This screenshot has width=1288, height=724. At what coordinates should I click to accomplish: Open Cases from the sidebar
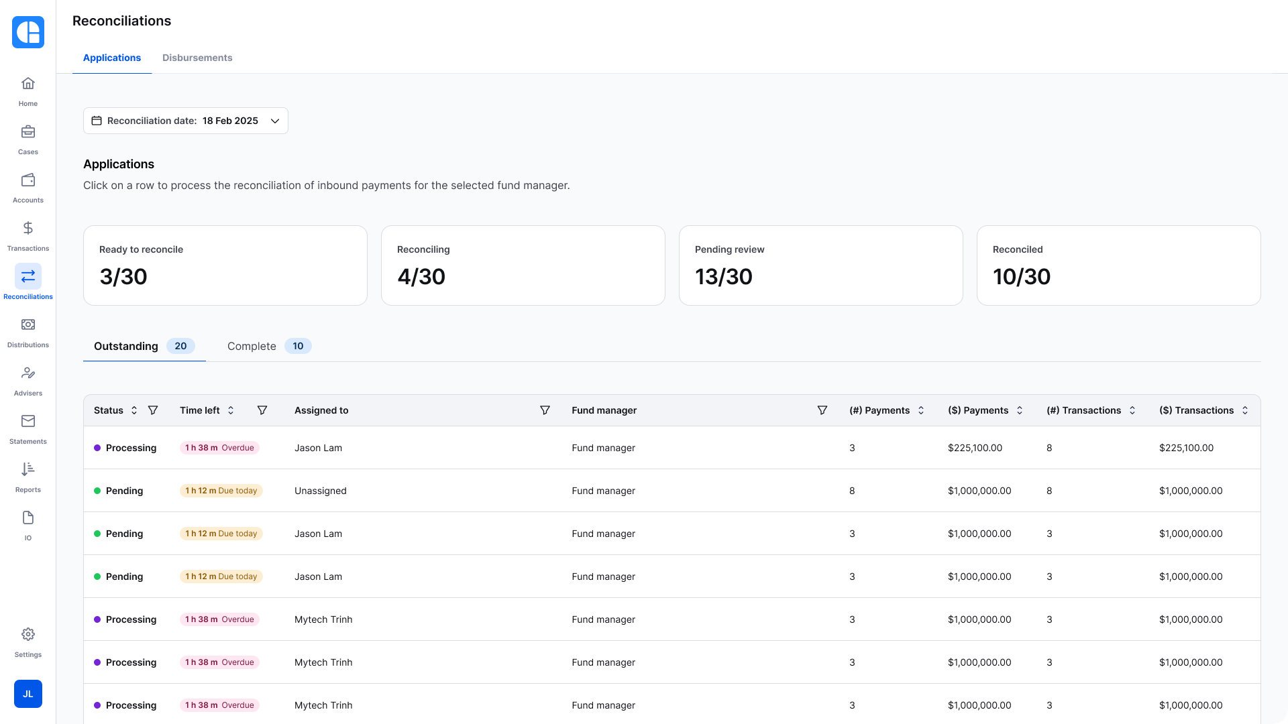pos(28,132)
